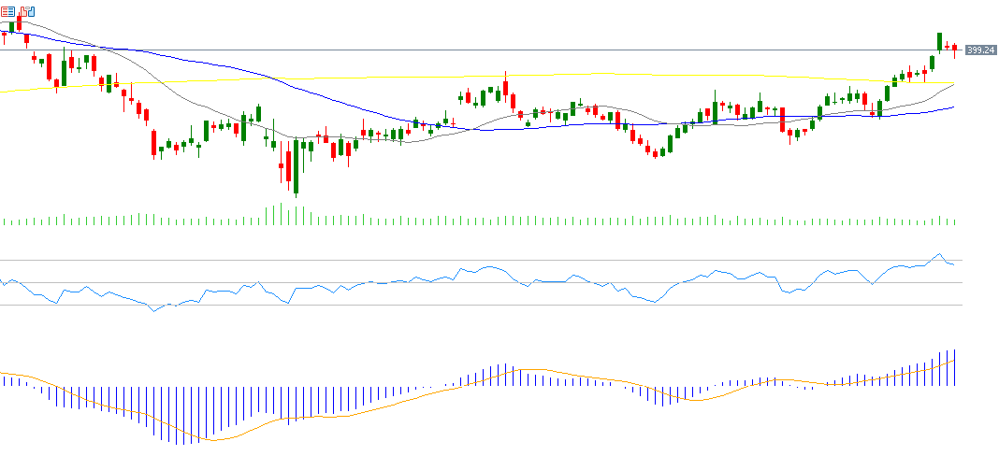Open the Depth of Market list icon
The height and width of the screenshot is (470, 999).
[x=7, y=12]
